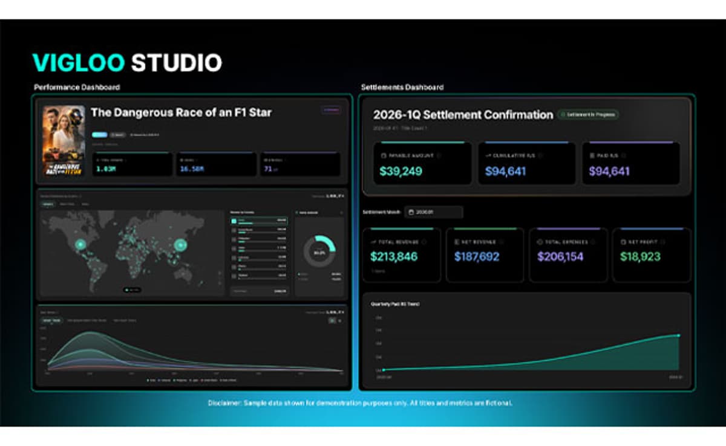Switch to the second tab above the world map
The width and height of the screenshot is (726, 446).
[67, 204]
